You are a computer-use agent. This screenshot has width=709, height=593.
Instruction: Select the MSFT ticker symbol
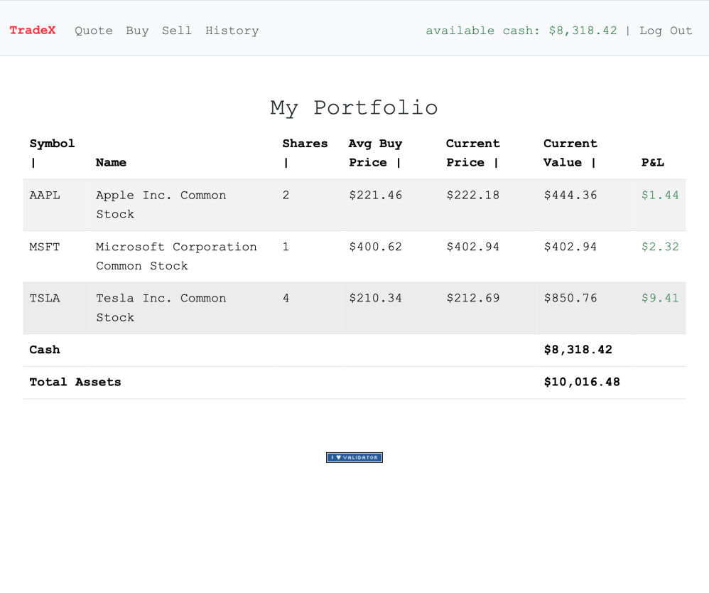(44, 247)
